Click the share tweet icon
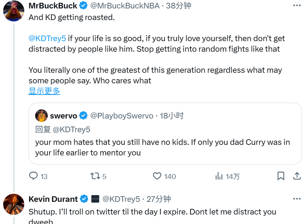 coord(296,176)
